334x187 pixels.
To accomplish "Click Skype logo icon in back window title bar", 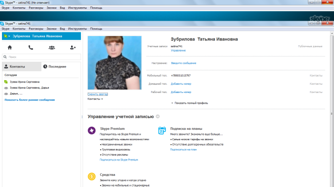I will (2, 2).
